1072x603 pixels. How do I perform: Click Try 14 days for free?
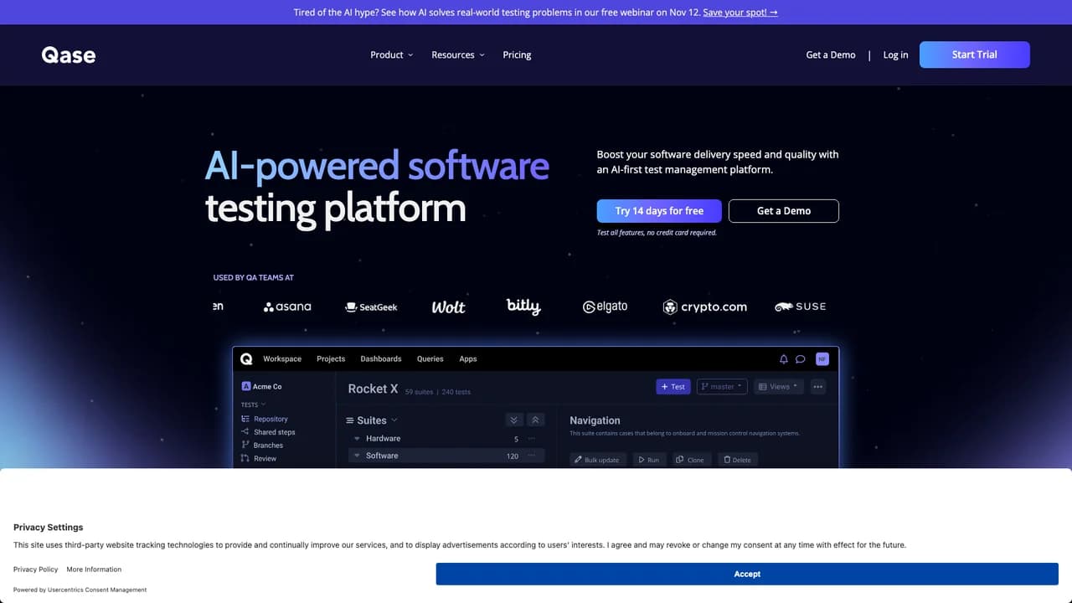[x=659, y=211]
